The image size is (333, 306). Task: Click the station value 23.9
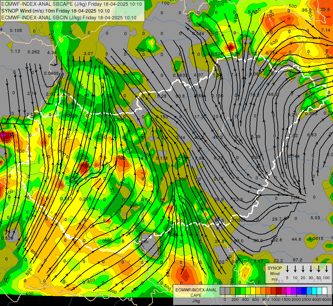pyautogui.click(x=238, y=199)
